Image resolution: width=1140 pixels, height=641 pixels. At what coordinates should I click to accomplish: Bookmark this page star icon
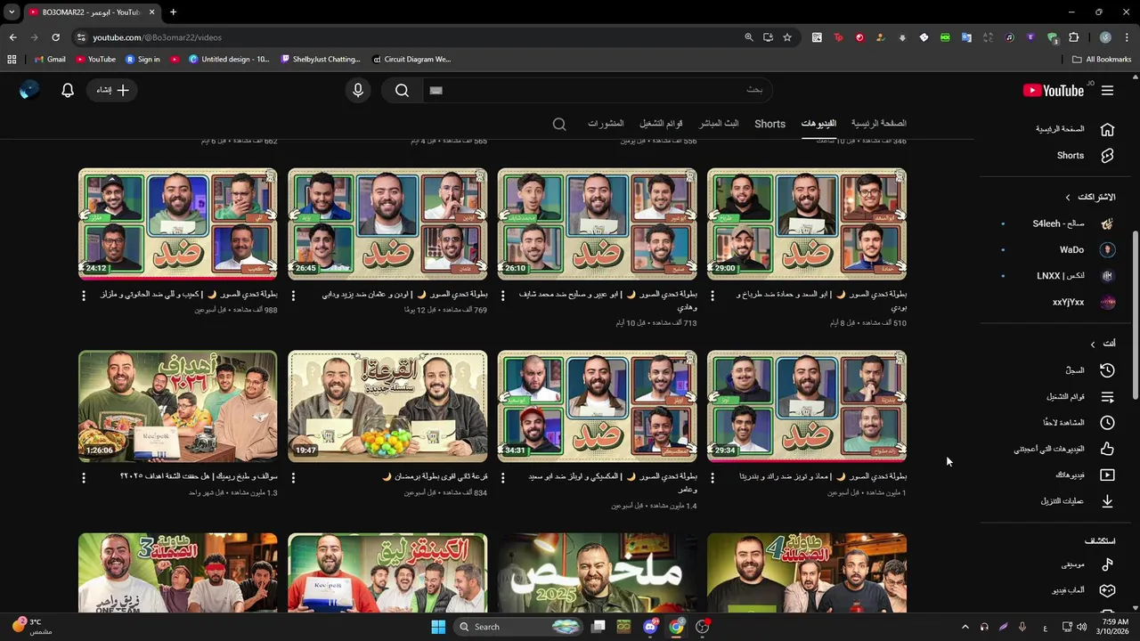(x=787, y=37)
